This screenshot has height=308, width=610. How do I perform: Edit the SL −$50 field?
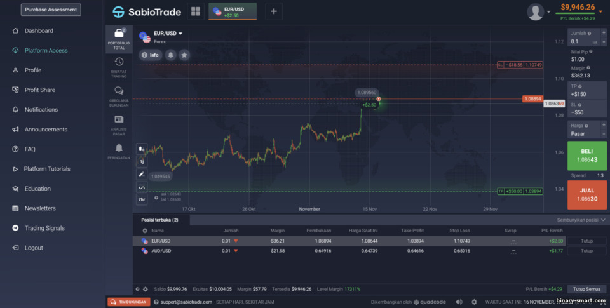[x=586, y=109]
